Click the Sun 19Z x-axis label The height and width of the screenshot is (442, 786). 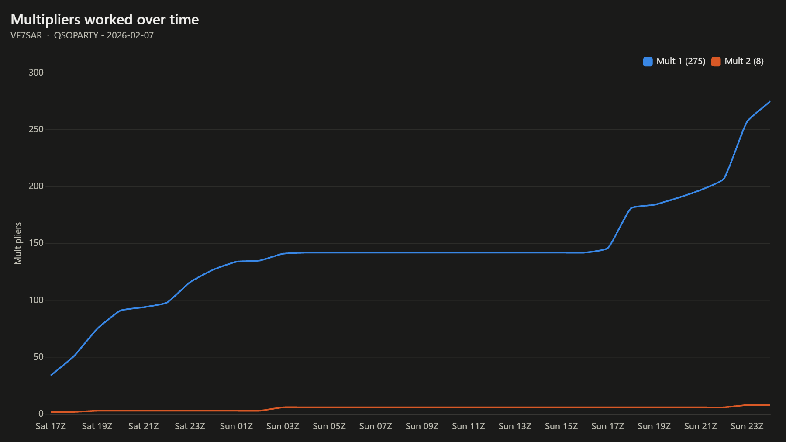pos(654,426)
